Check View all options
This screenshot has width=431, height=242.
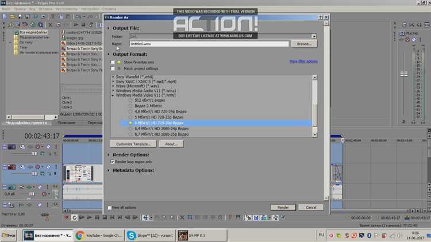click(109, 208)
